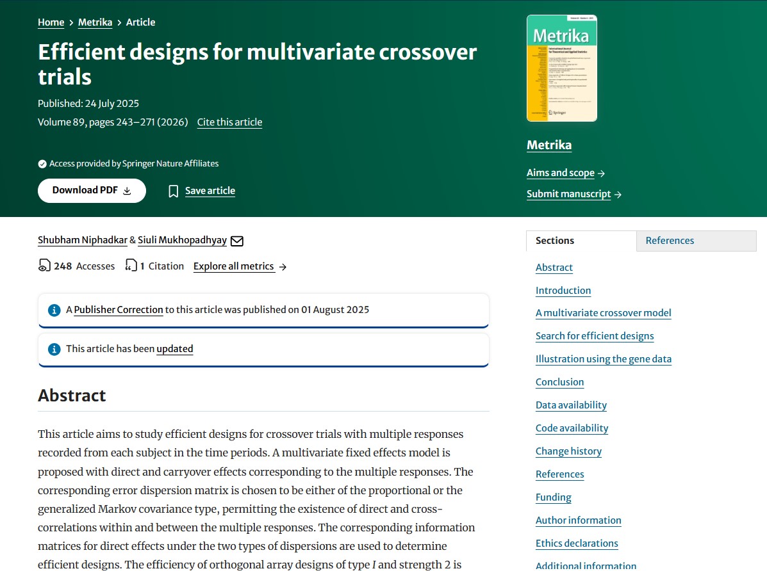Click the bookmark icon beside Save article
The height and width of the screenshot is (571, 767).
click(x=173, y=191)
